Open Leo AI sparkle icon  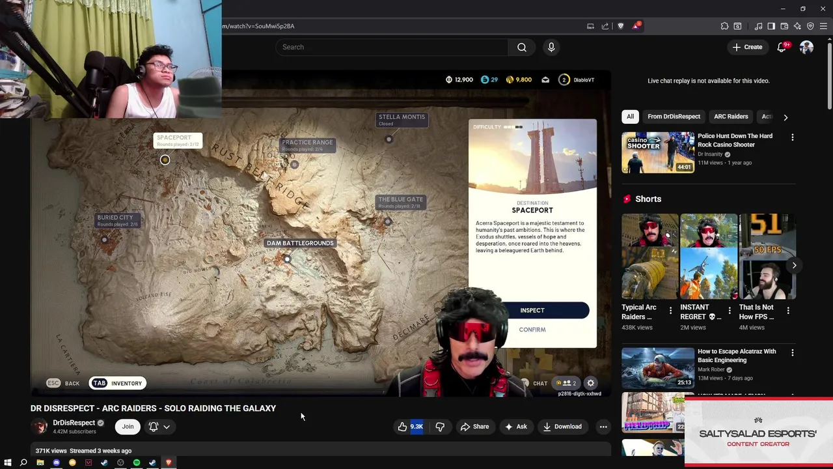pos(797,26)
